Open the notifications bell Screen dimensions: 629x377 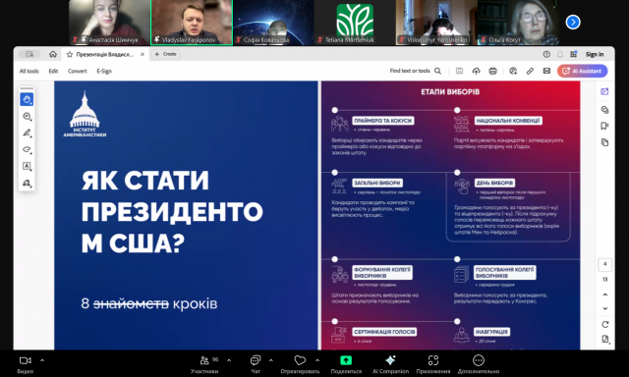tap(560, 54)
